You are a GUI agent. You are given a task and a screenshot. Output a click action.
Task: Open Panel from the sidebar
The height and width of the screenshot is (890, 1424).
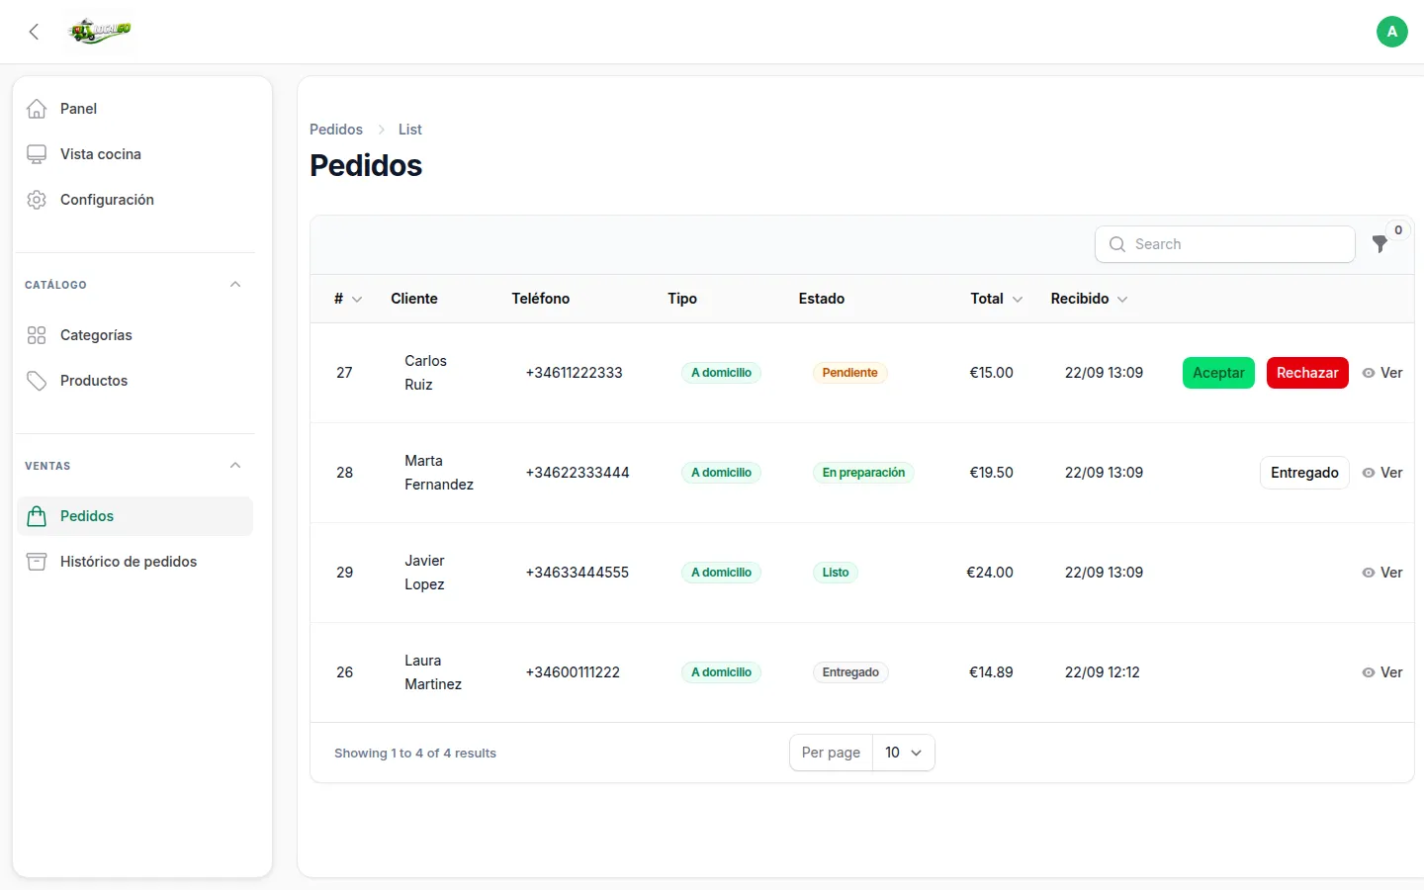(x=134, y=109)
